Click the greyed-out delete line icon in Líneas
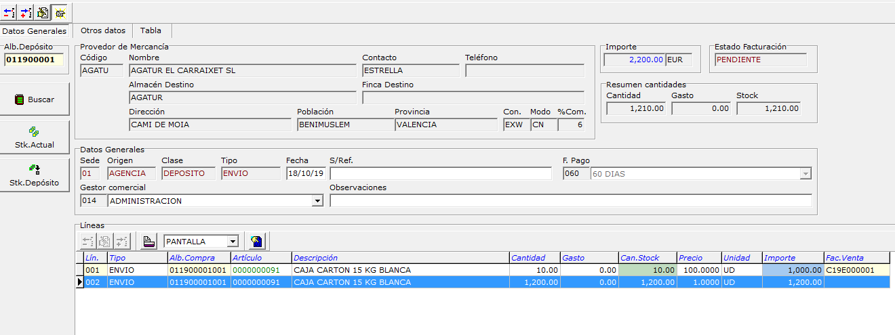 pos(88,241)
